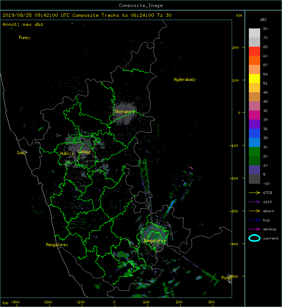
Task: Click the 'current' legend label
Action: pyautogui.click(x=271, y=238)
